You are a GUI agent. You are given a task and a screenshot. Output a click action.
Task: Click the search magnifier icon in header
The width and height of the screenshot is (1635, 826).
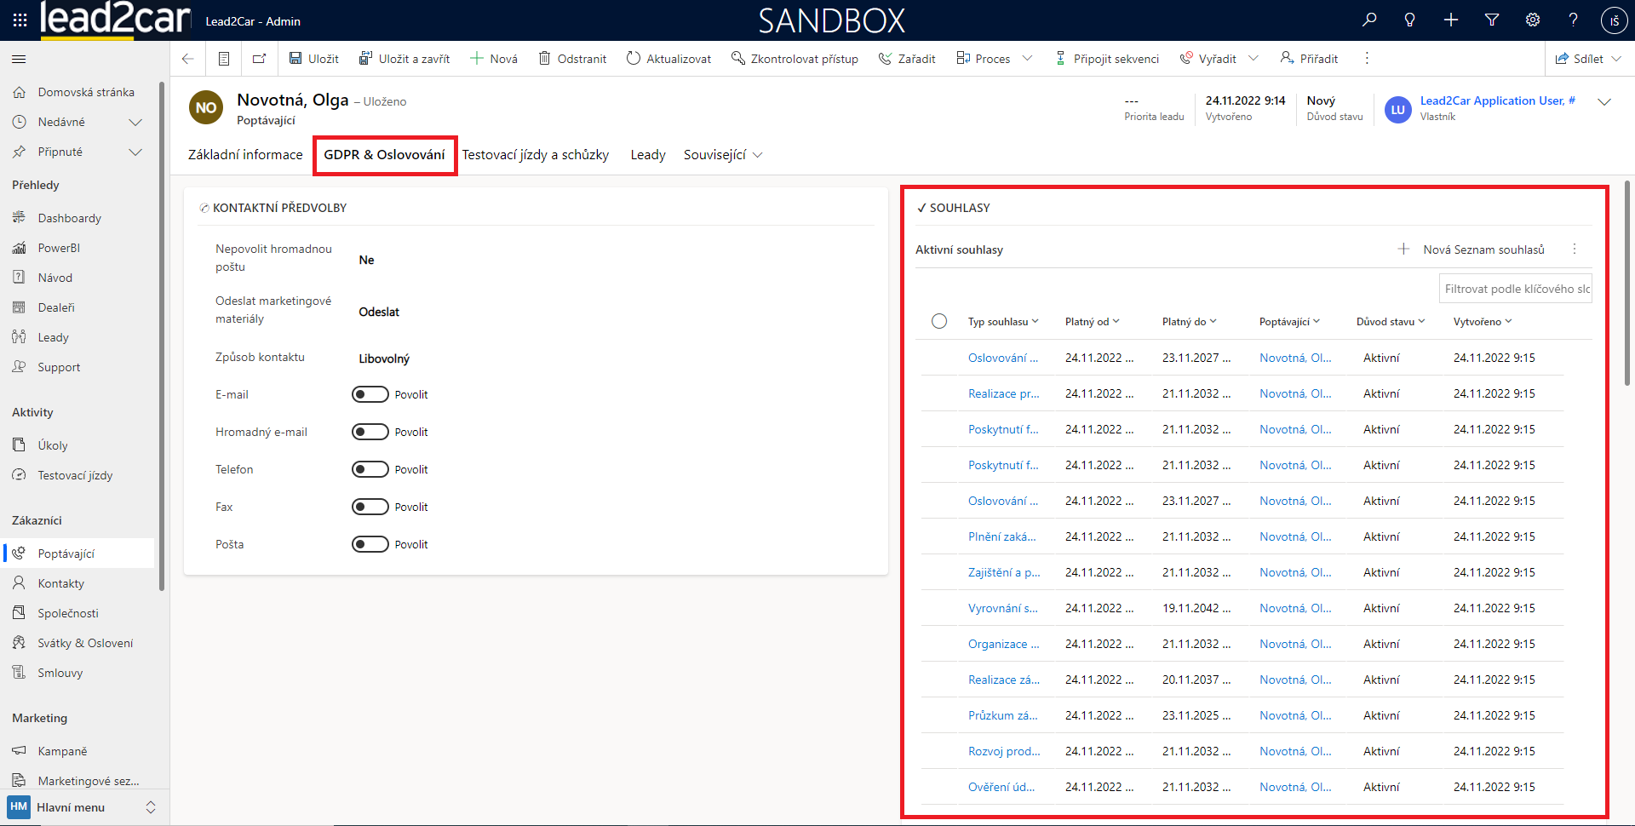[x=1369, y=20]
